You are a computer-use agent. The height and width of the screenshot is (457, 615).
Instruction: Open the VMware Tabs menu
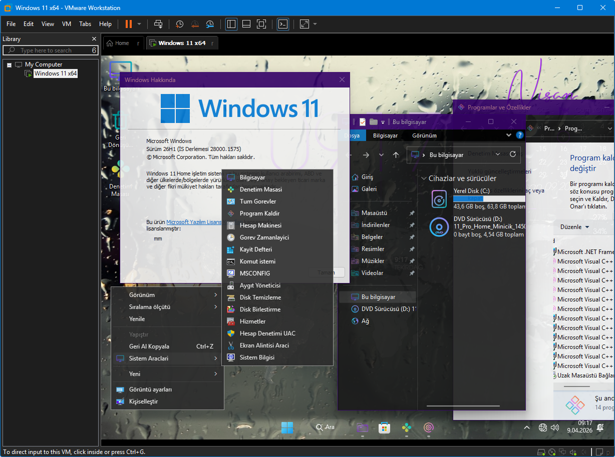pyautogui.click(x=85, y=24)
